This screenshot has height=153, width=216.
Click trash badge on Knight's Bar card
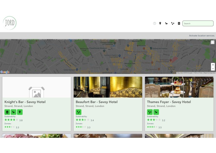pyautogui.click(x=7, y=112)
